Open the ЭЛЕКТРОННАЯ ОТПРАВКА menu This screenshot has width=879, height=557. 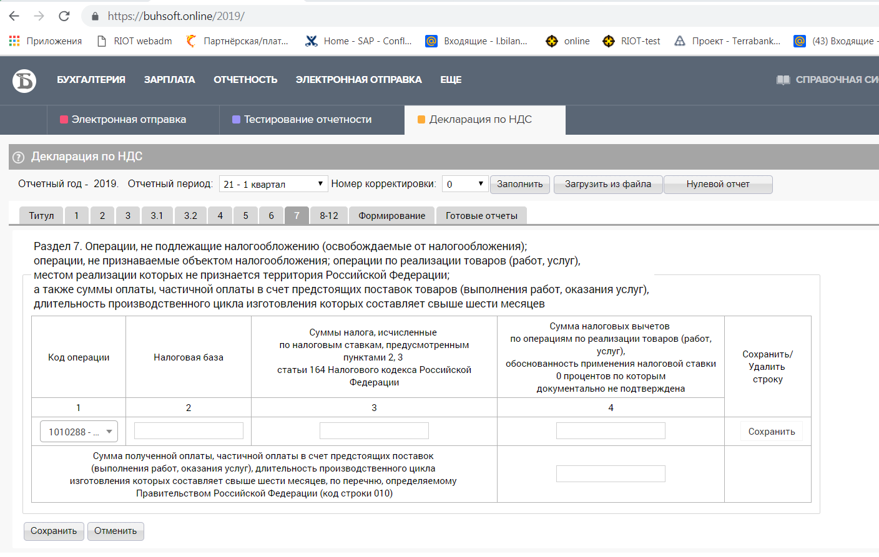[359, 80]
